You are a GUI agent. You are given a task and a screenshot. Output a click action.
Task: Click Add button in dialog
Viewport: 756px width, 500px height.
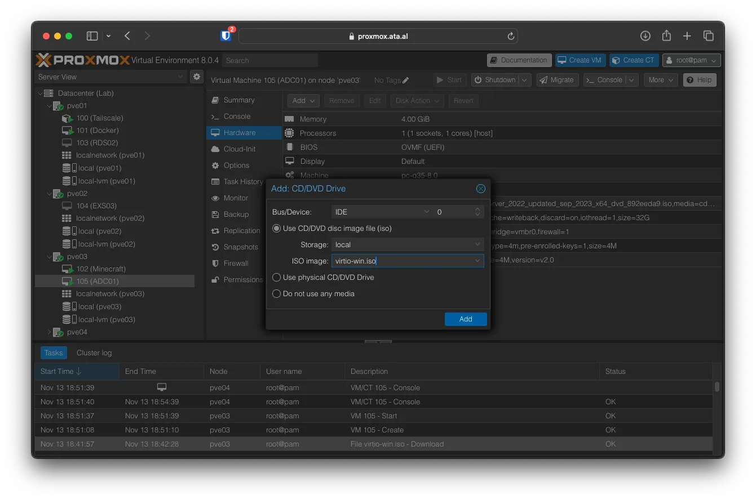pos(466,319)
